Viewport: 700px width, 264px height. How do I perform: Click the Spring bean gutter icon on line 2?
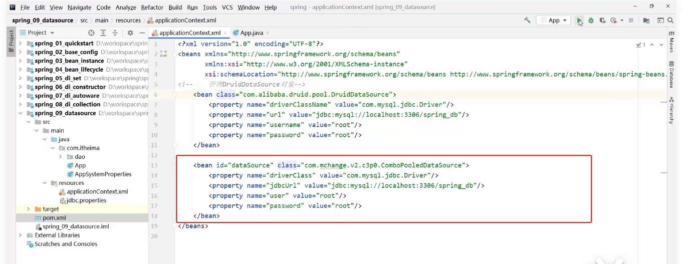coord(163,54)
